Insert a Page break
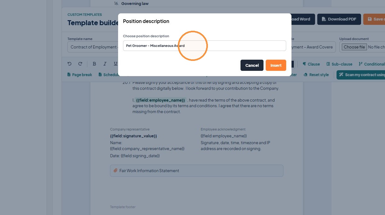 80,75
